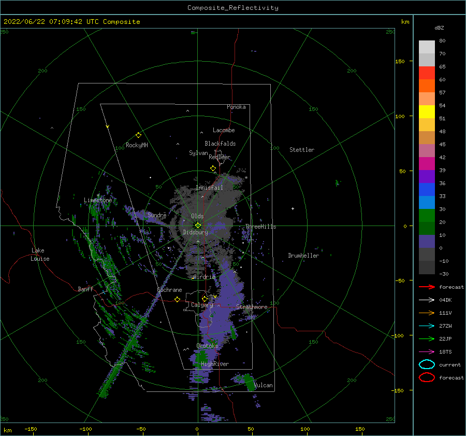The height and width of the screenshot is (436, 466).
Task: Click the white plus marker east of ThreeHills
Action: tap(293, 208)
